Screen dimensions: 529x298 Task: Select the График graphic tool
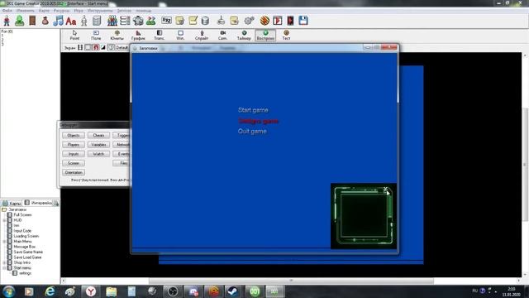tap(138, 35)
